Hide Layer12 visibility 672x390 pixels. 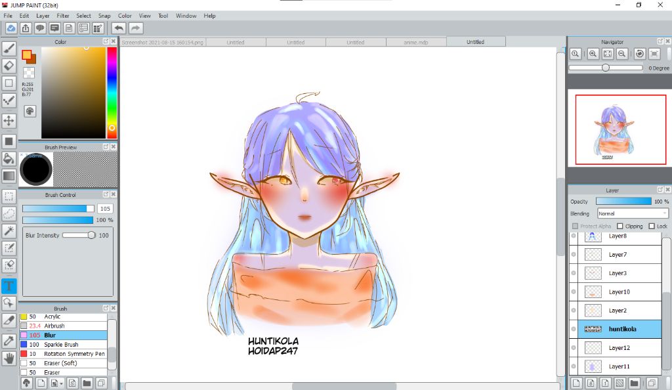point(574,347)
